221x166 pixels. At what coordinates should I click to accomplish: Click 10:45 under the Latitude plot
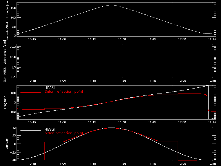tap(32, 164)
